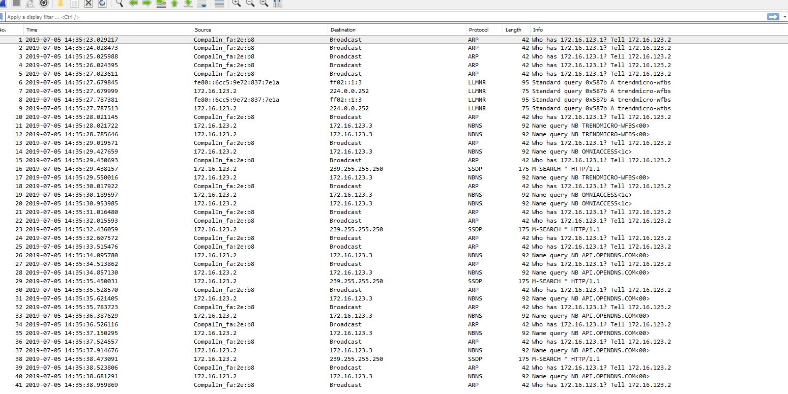788x394 pixels.
Task: Click LLMNR protocol cell in packet 9
Action: 477,108
